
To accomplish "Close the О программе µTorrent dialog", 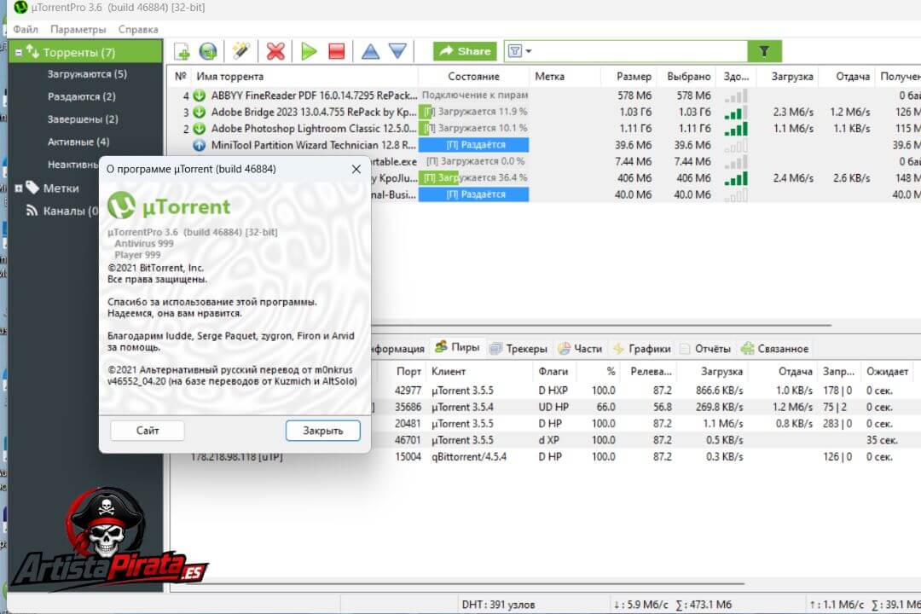I will coord(356,169).
